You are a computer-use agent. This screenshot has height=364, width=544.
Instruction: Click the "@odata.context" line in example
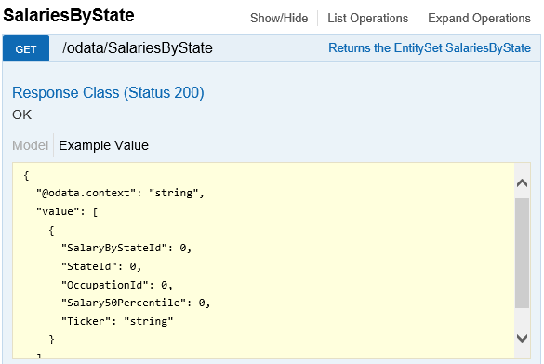coord(120,193)
